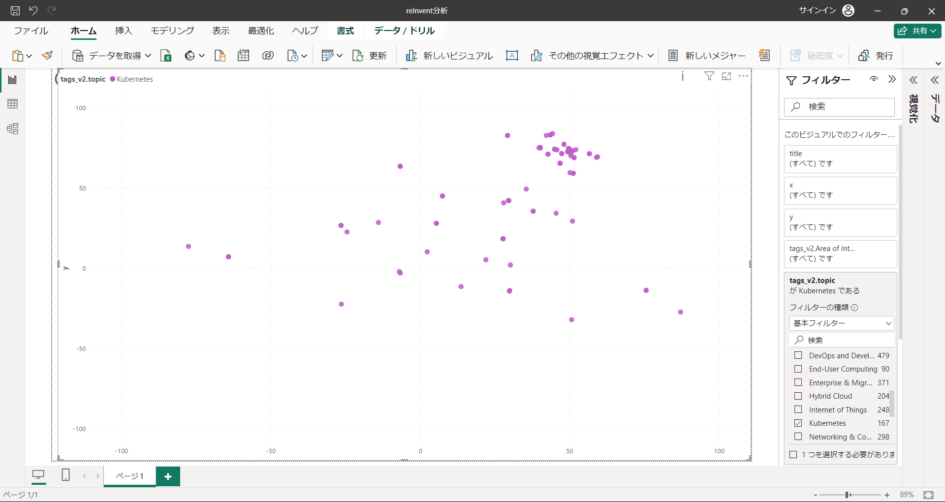The height and width of the screenshot is (502, 945).
Task: Switch to the table view icon
Action: (13, 104)
